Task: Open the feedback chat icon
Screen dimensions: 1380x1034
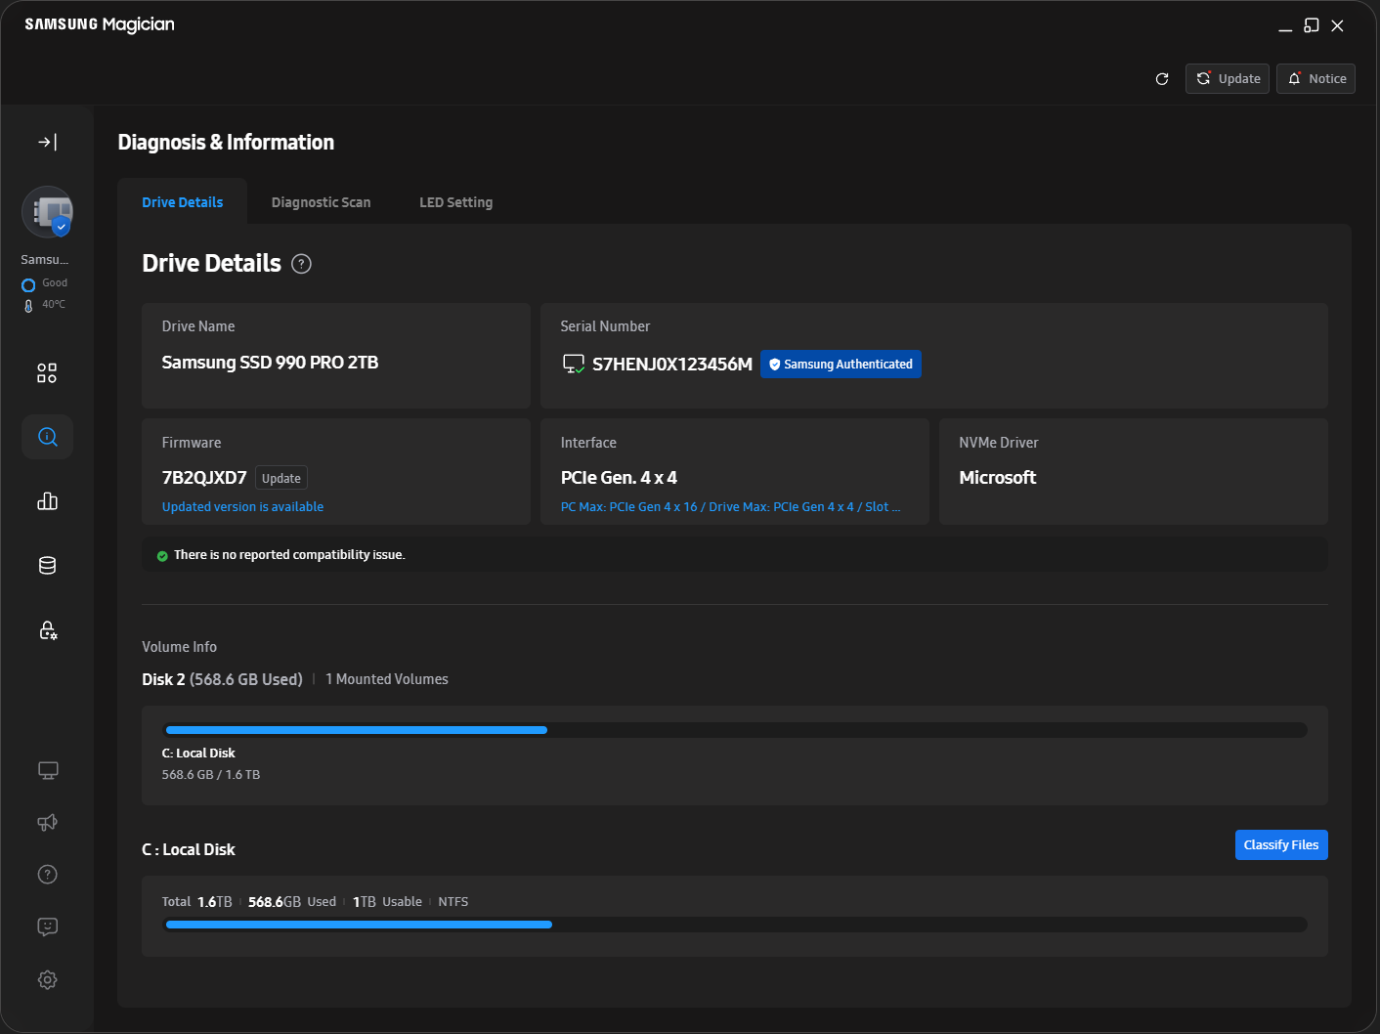Action: (x=47, y=926)
